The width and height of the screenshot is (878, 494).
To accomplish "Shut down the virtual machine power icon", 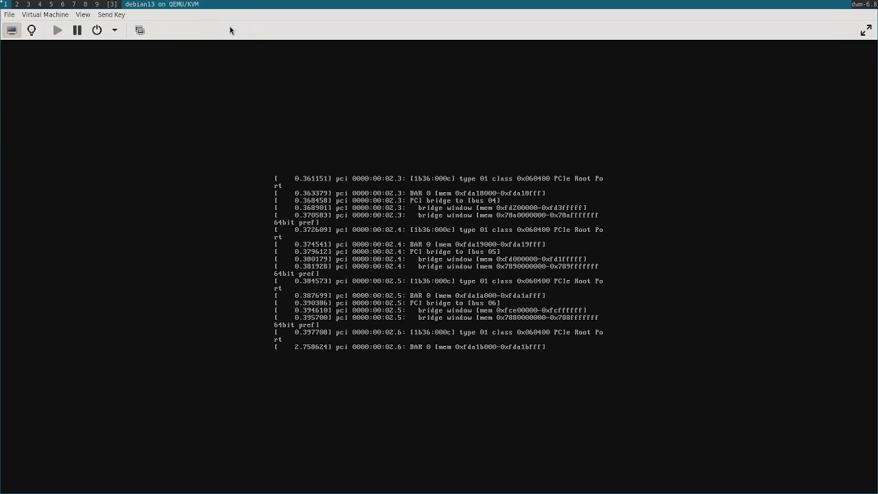I will [x=97, y=30].
